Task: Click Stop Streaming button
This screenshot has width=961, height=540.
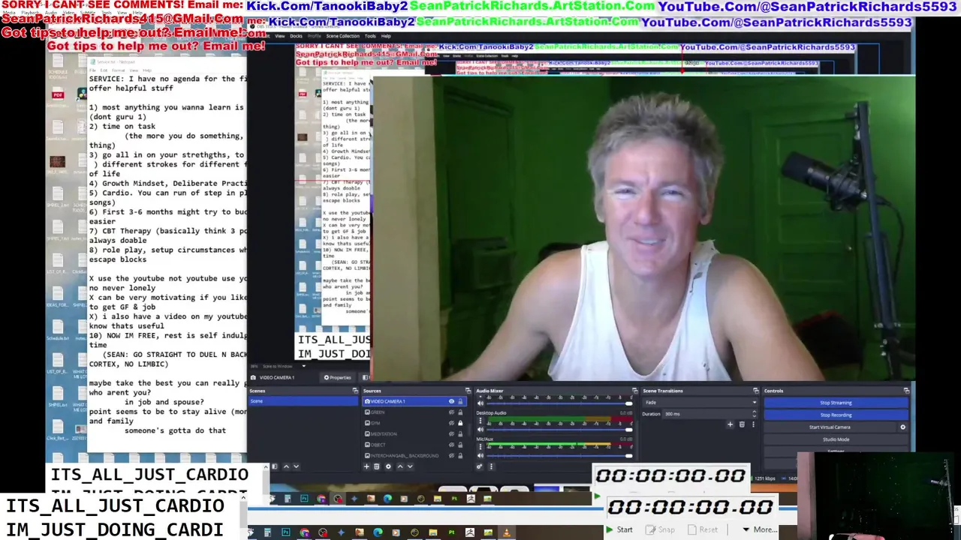Action: pos(836,403)
